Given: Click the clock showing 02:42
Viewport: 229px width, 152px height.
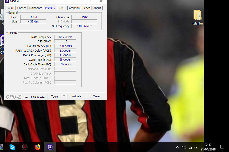Looking at the screenshot, I should 208,145.
